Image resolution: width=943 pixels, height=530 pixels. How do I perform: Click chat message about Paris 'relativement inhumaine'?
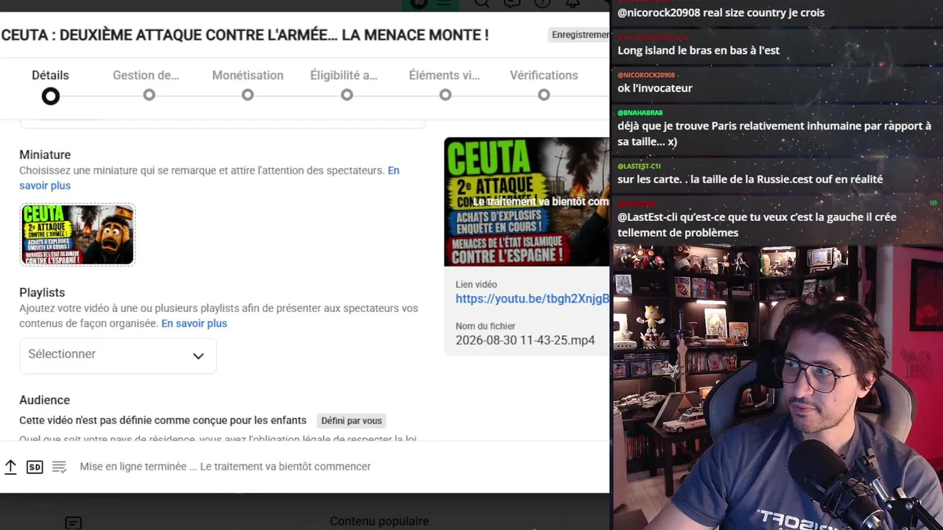click(x=774, y=133)
